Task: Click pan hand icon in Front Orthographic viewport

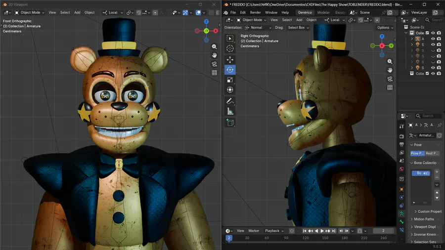Action: point(214,55)
